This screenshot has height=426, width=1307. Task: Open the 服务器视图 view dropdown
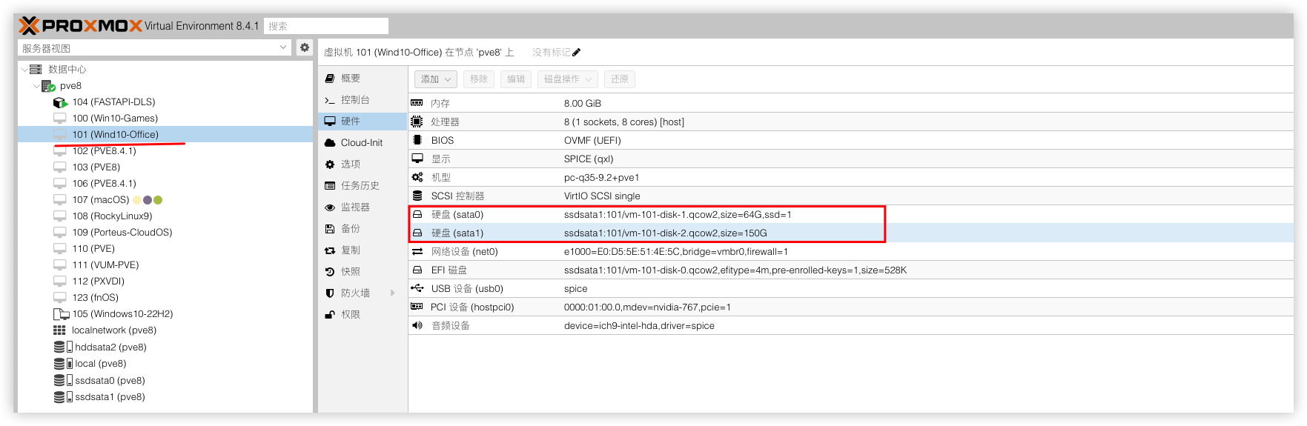coord(282,47)
